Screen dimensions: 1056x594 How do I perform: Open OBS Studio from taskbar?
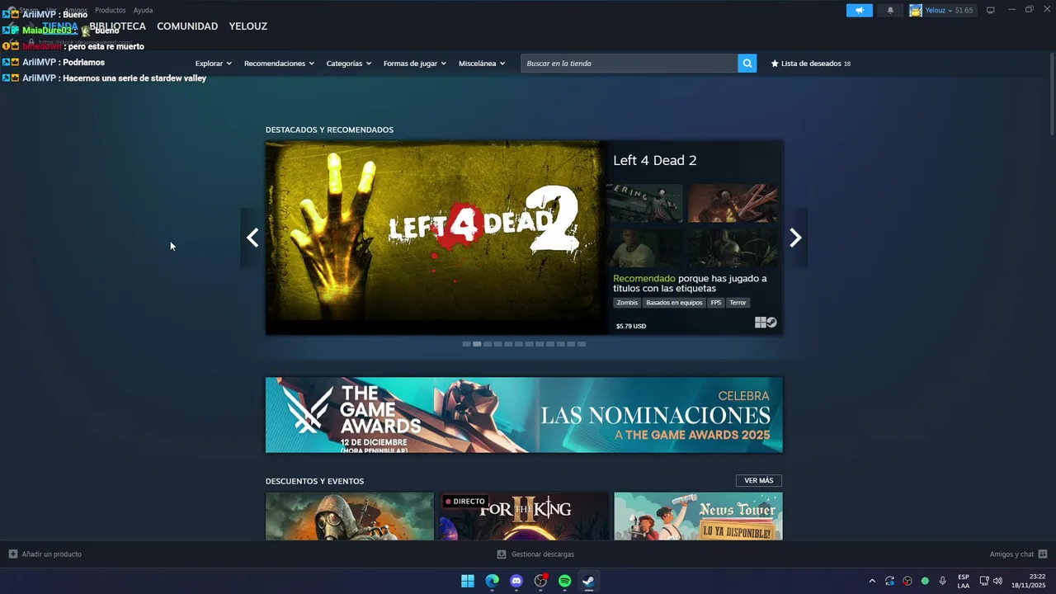540,581
